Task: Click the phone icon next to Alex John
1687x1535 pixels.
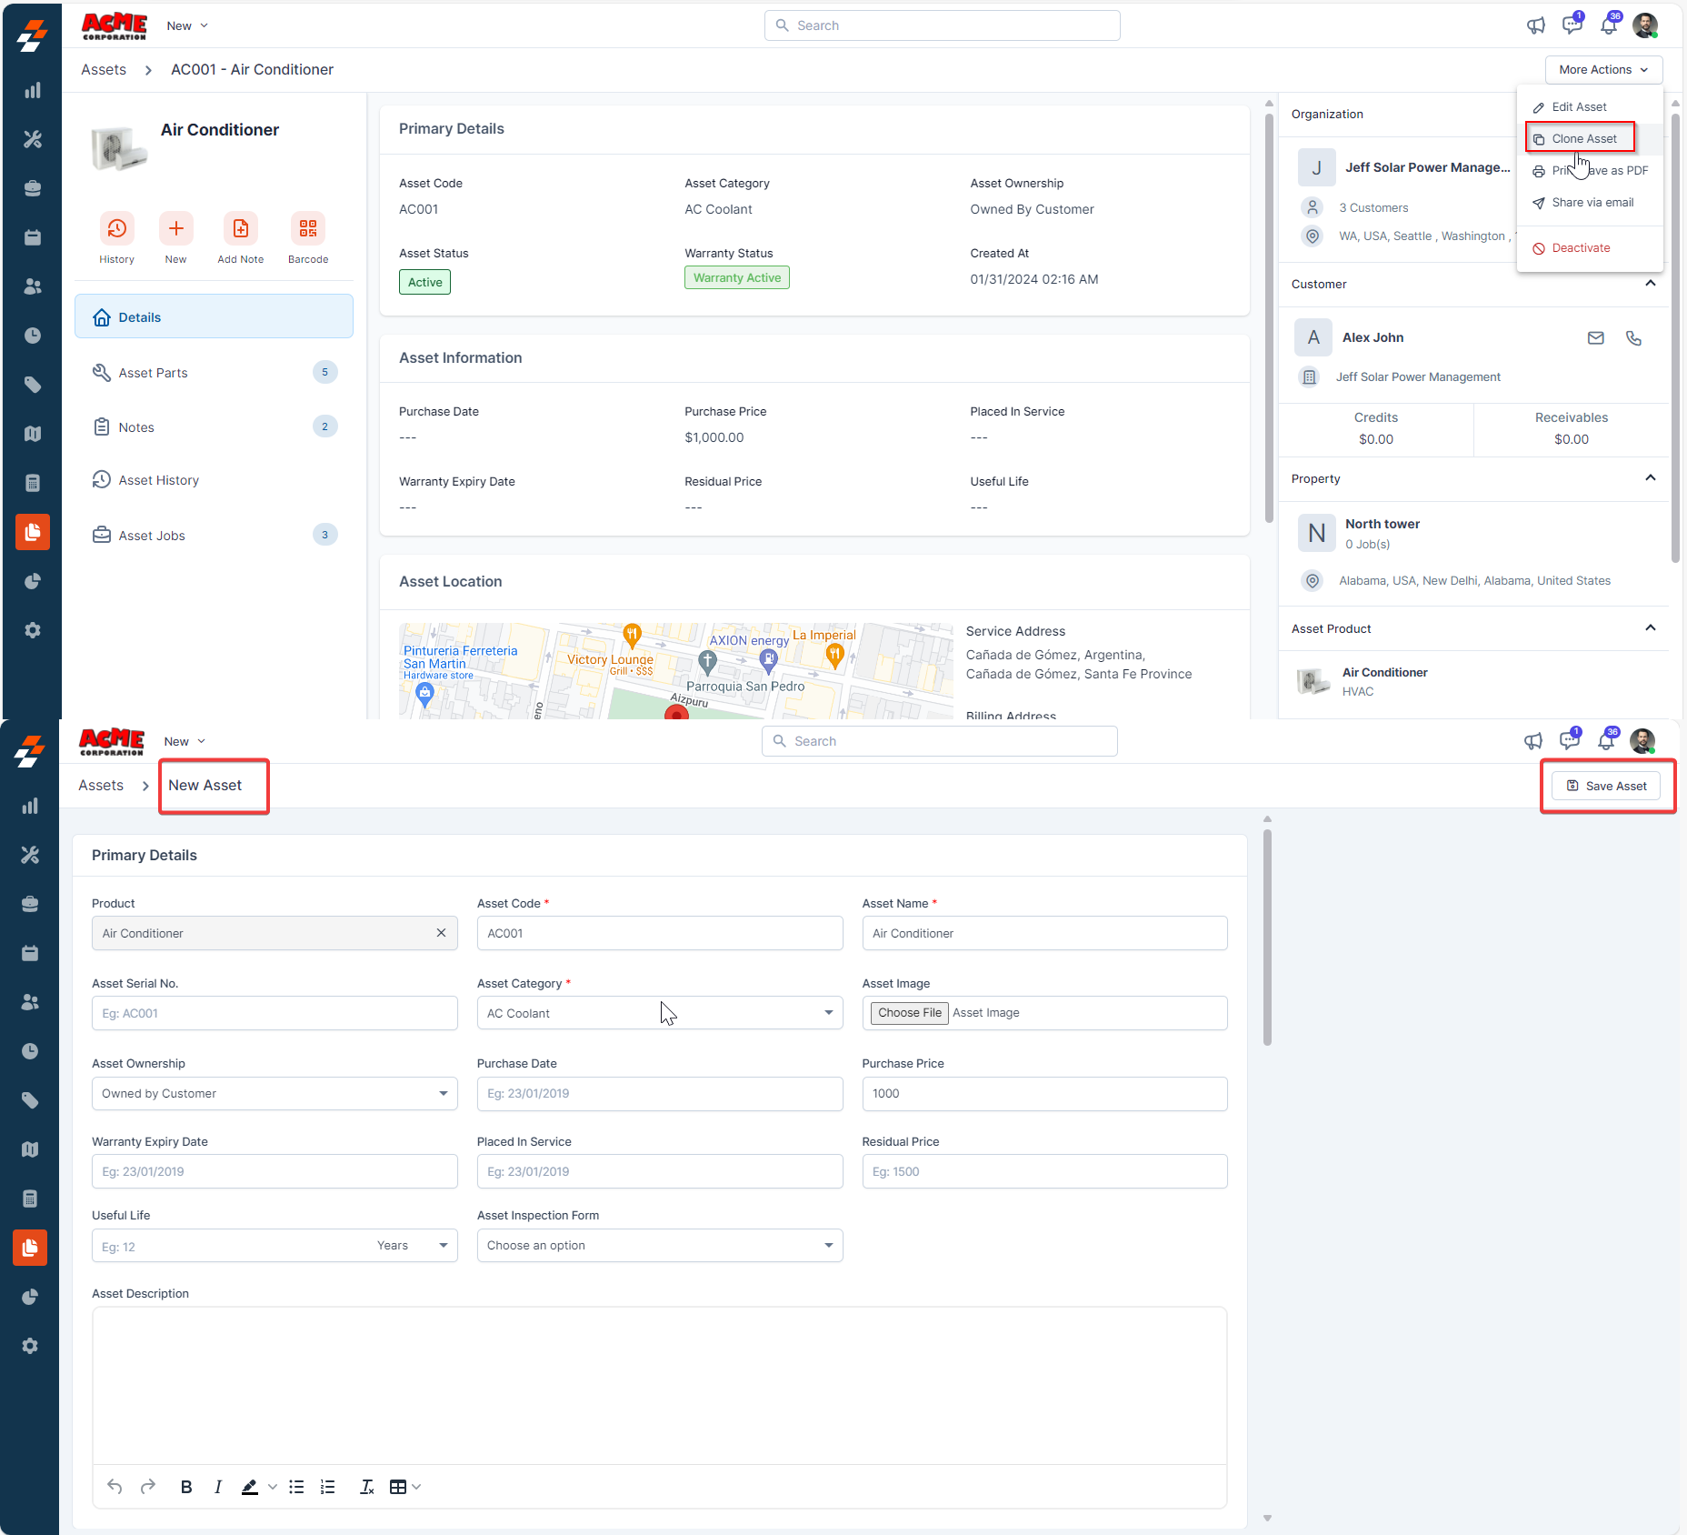Action: [1633, 338]
